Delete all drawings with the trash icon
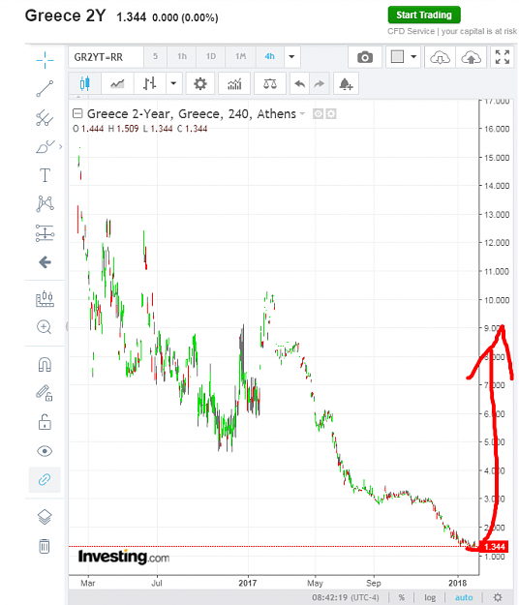Image resolution: width=519 pixels, height=605 pixels. (45, 546)
